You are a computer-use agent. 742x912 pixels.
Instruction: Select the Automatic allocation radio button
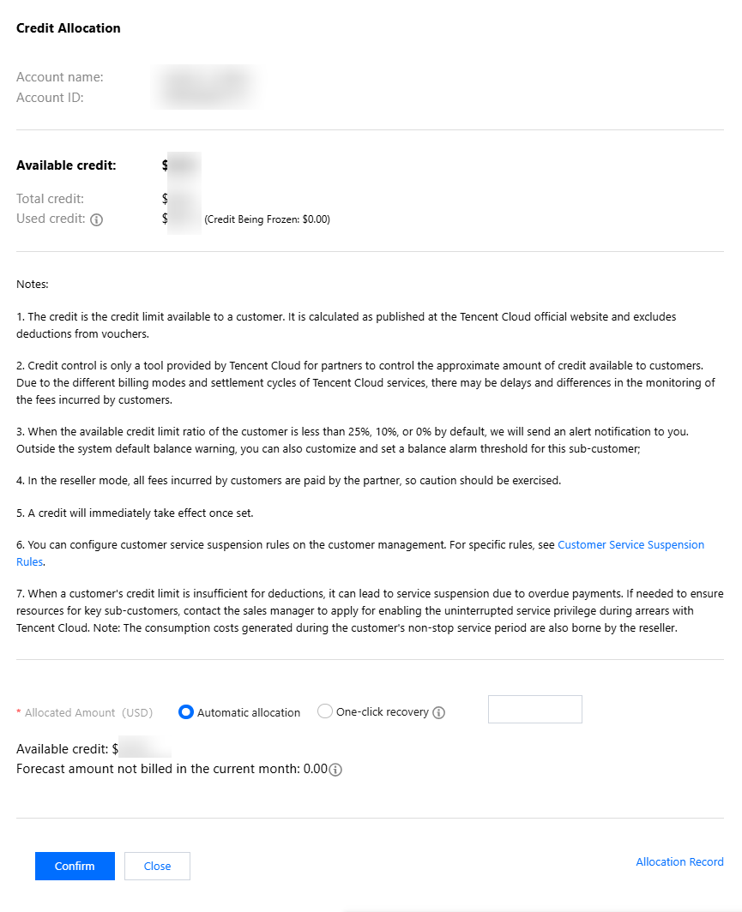(x=186, y=711)
